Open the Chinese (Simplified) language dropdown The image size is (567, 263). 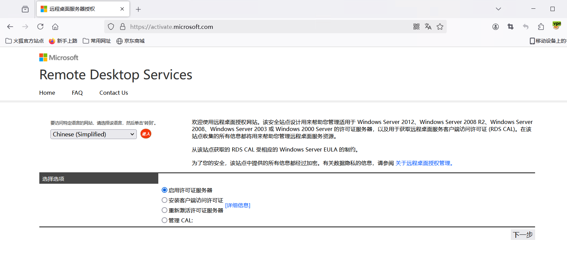(93, 134)
